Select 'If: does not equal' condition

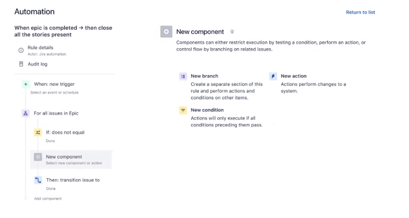[x=65, y=132]
